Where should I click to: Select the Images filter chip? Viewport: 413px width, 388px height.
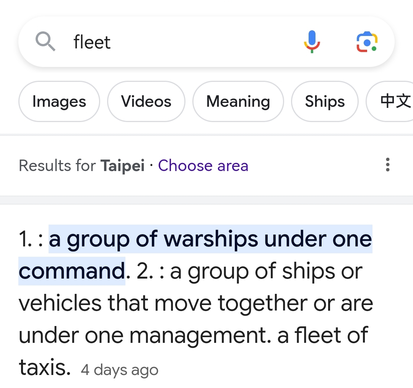click(x=59, y=101)
